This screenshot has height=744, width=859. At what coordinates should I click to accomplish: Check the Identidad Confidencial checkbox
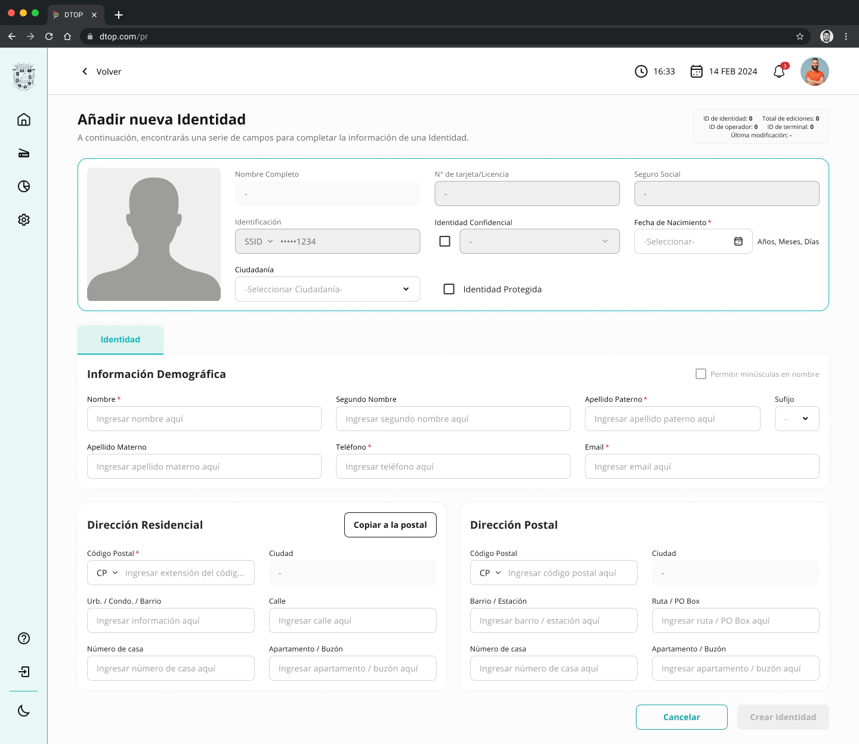(445, 241)
